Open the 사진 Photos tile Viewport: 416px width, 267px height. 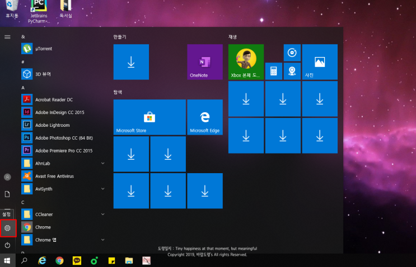tap(320, 62)
